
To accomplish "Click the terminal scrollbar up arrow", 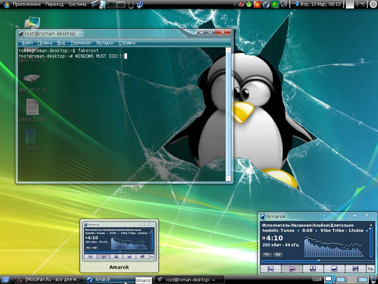I will pos(228,50).
